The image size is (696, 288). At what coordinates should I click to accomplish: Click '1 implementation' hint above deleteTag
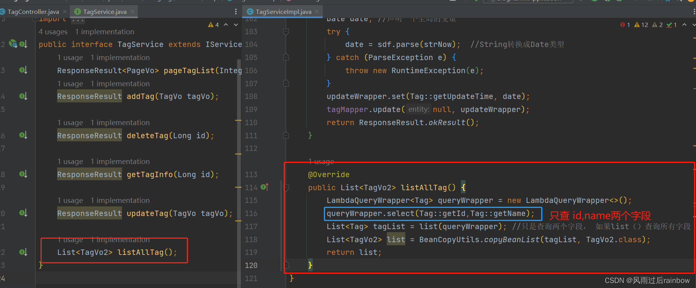(x=120, y=122)
